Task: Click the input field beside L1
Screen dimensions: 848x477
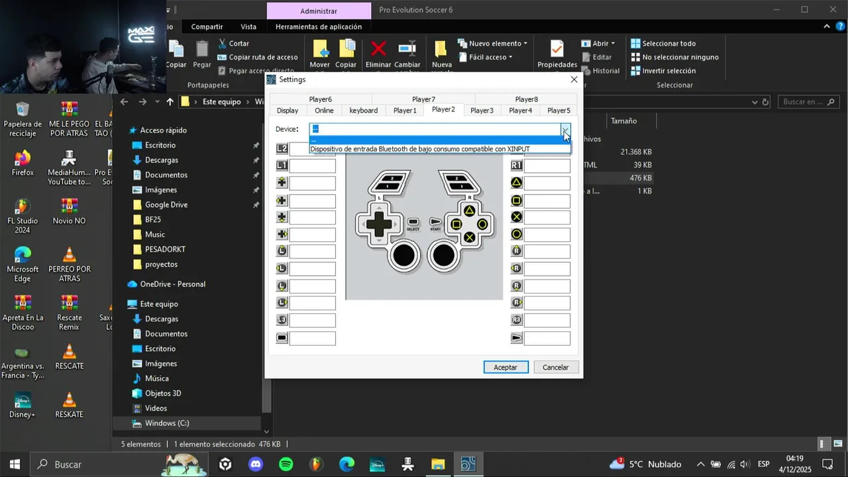Action: point(313,166)
